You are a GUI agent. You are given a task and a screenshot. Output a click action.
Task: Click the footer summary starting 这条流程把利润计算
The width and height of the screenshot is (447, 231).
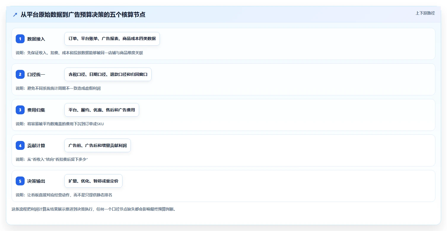pos(93,209)
